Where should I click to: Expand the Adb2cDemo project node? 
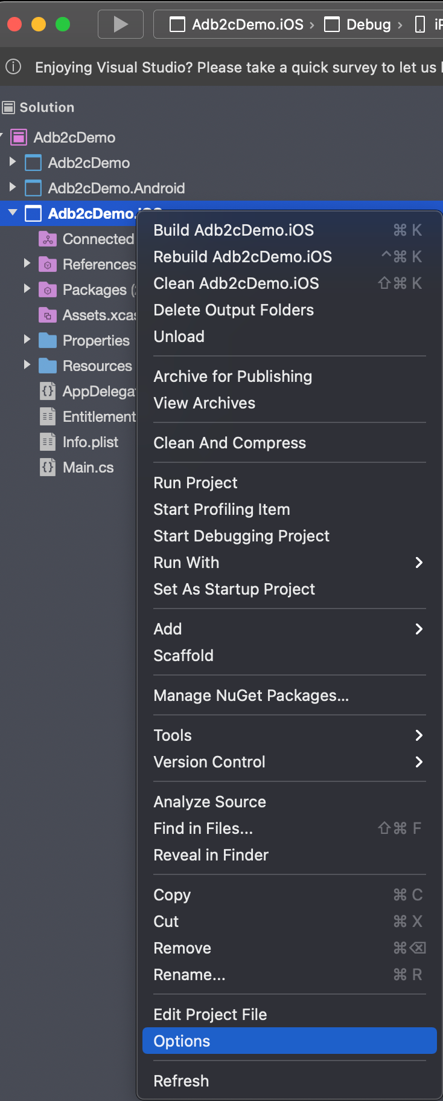(x=13, y=162)
